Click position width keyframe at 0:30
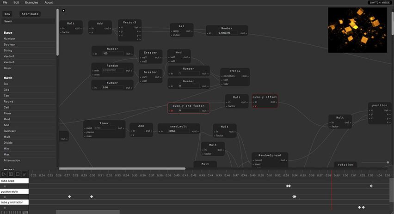Screen dimensions: 394x214 point(92,197)
